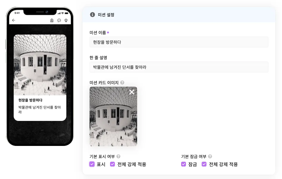
Task: Focus the 미션 이름 input field
Action: click(x=179, y=42)
